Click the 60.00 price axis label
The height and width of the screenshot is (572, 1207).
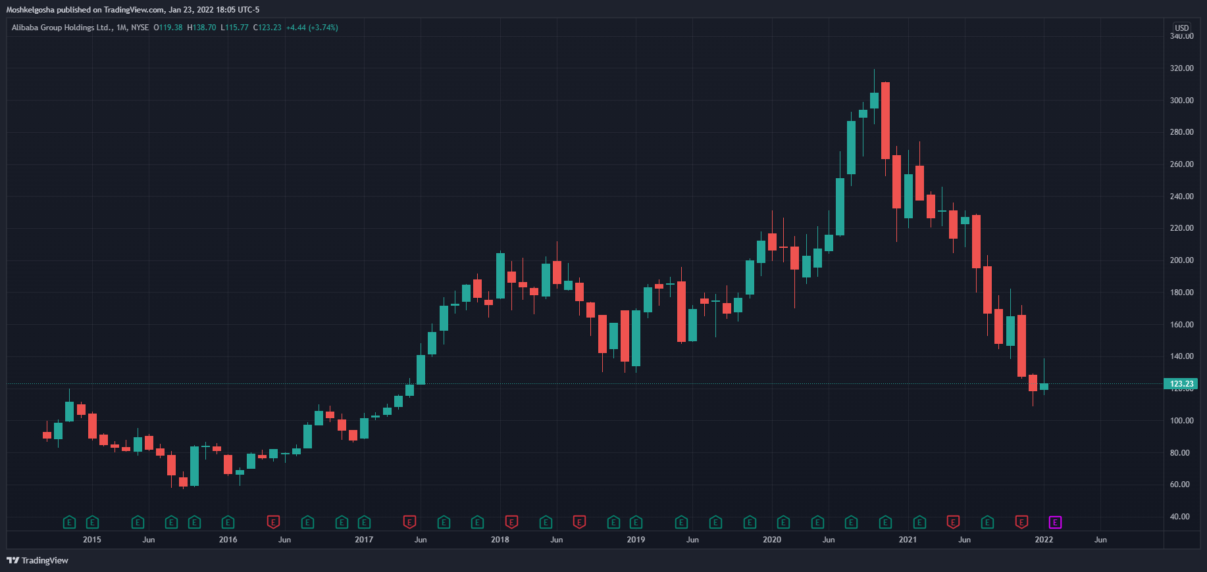point(1181,485)
